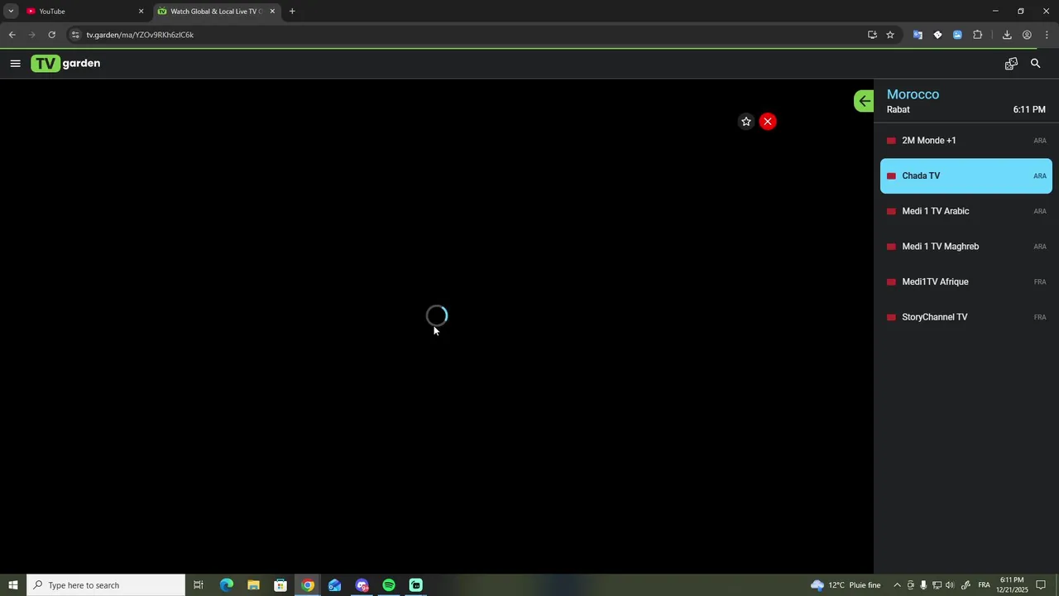Open the tv.garden hamburger menu
Viewport: 1059px width, 596px height.
[15, 64]
